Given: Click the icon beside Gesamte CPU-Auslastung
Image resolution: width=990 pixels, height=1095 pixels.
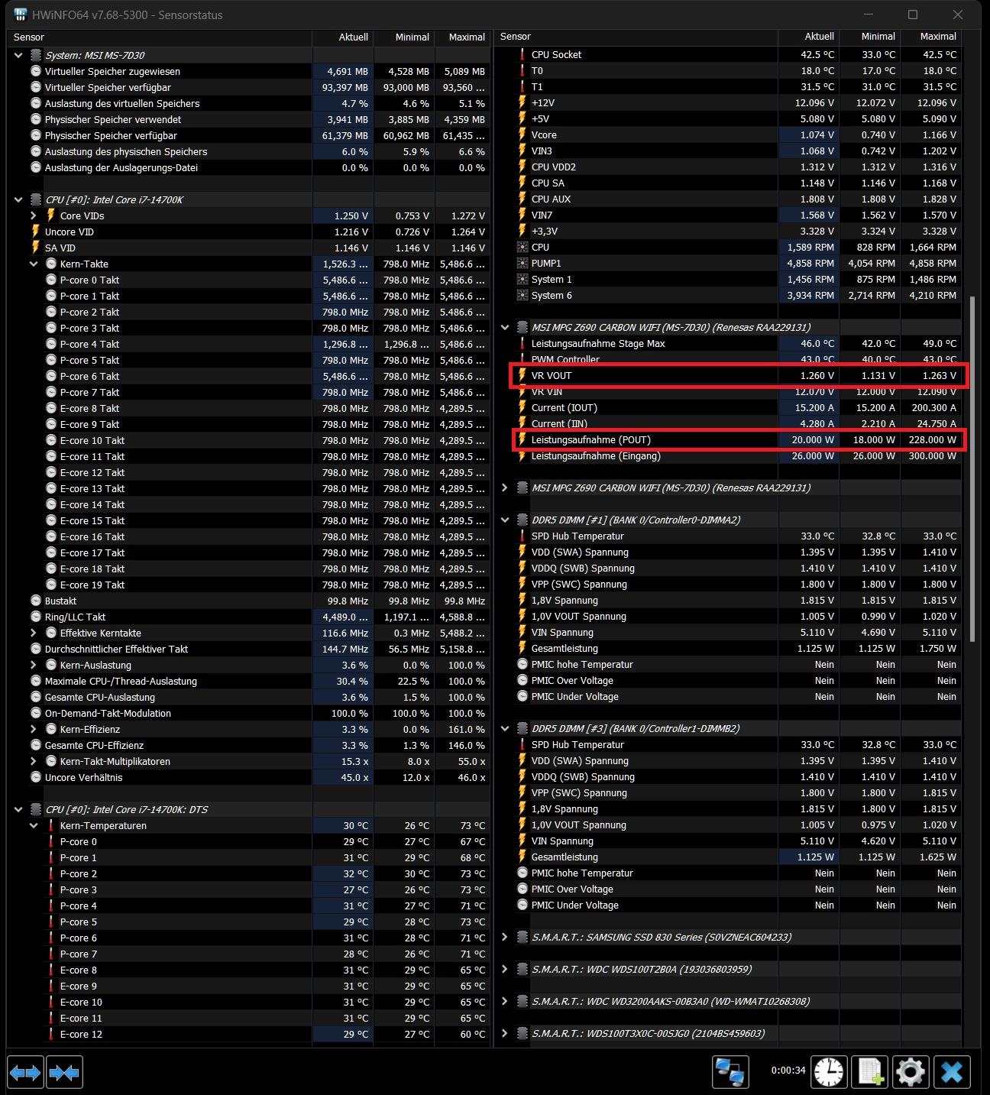Looking at the screenshot, I should click(x=36, y=697).
